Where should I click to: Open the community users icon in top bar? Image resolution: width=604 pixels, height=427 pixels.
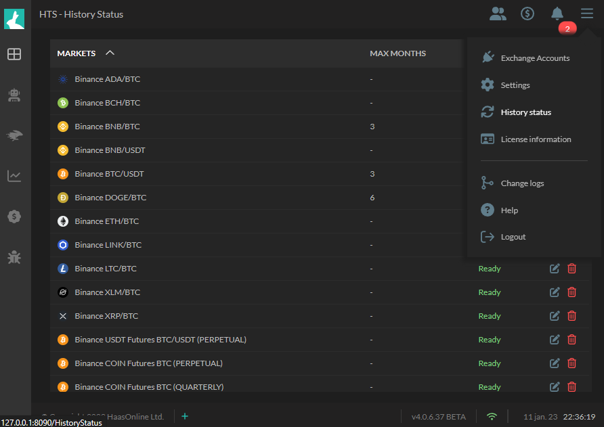[x=498, y=13]
